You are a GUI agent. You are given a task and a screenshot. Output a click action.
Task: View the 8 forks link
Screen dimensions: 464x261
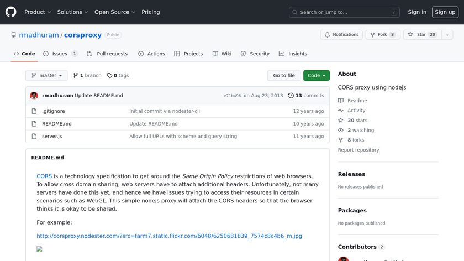coord(351,140)
